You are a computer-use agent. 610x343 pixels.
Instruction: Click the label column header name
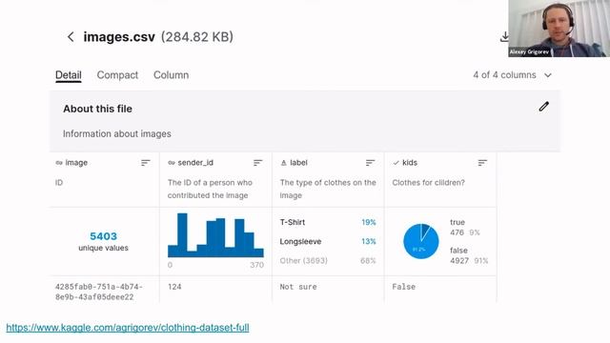(x=298, y=163)
